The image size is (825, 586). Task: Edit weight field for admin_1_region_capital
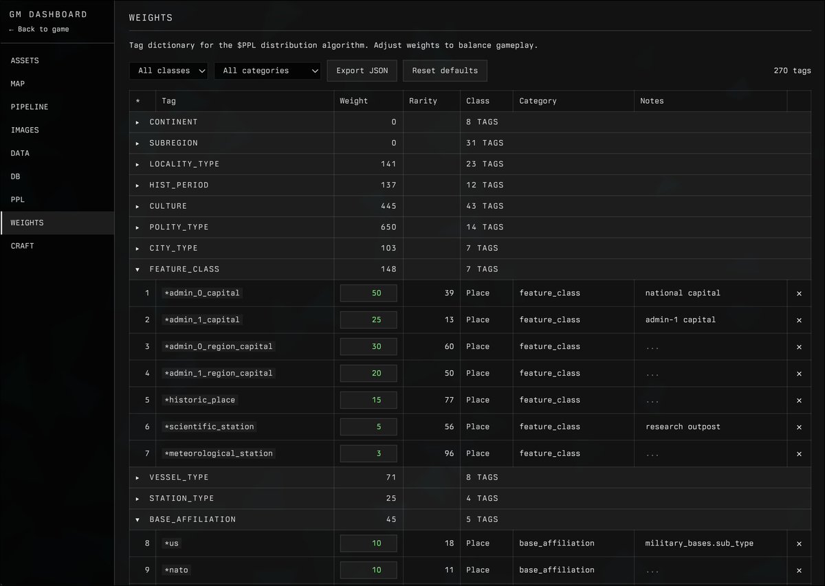(x=368, y=374)
